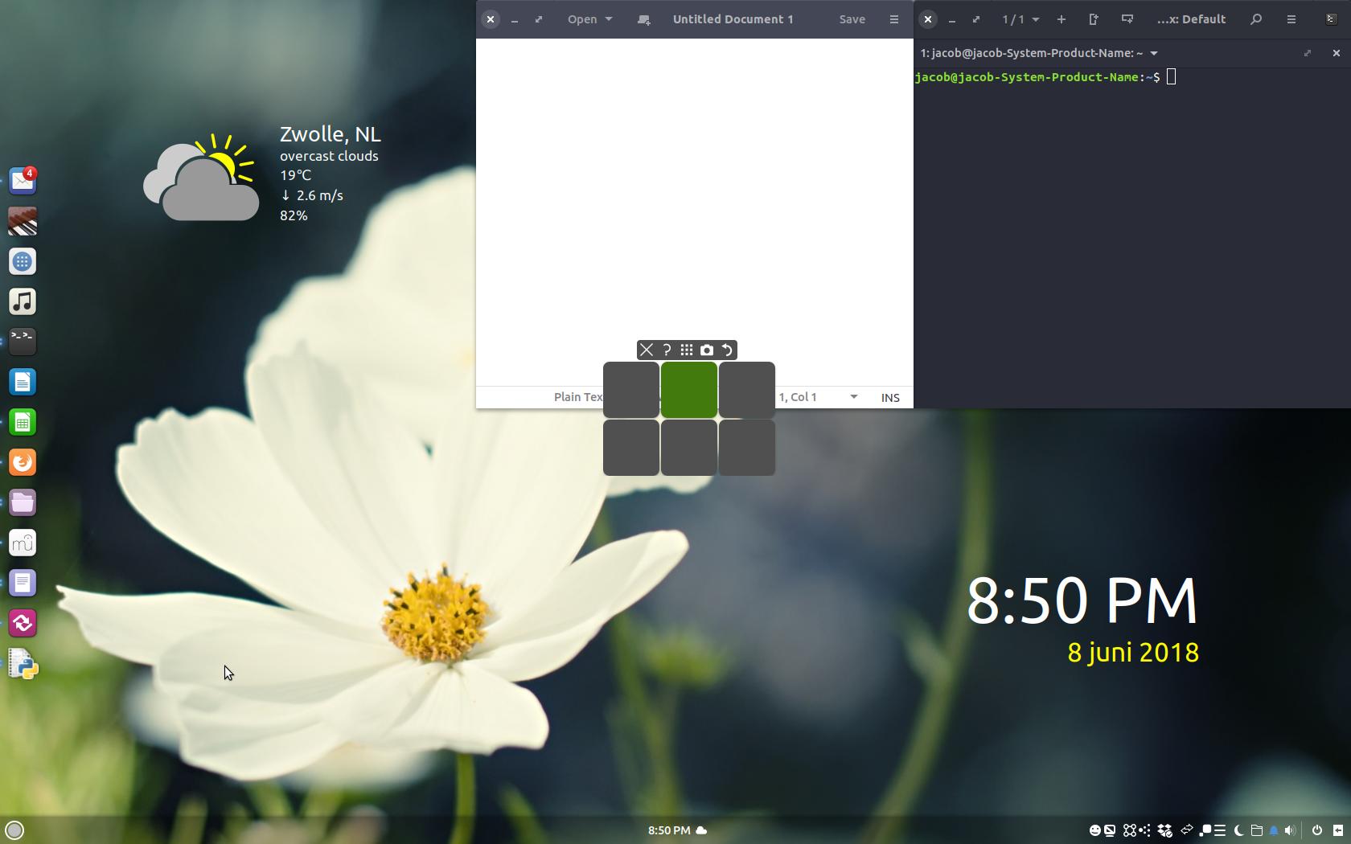Toggle the blue notification bell in the tray
The width and height of the screenshot is (1351, 844).
1274,830
